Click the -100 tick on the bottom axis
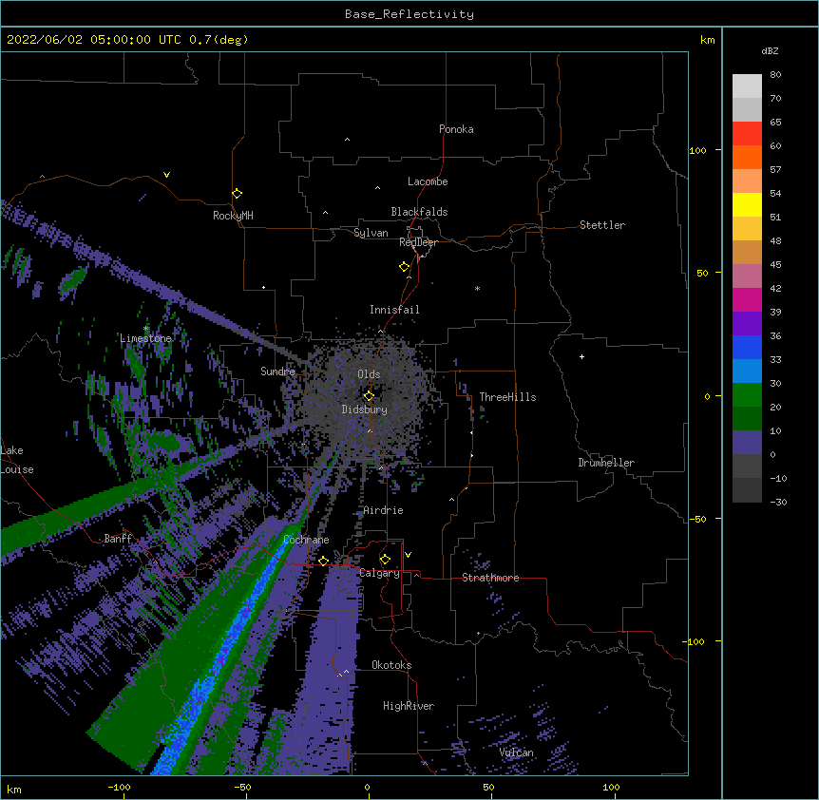The height and width of the screenshot is (800, 819). 119,788
